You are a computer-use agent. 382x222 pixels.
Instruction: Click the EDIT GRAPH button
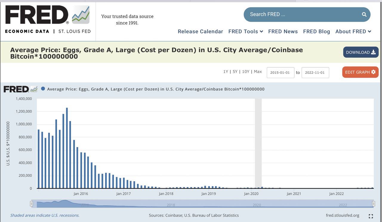tap(361, 72)
